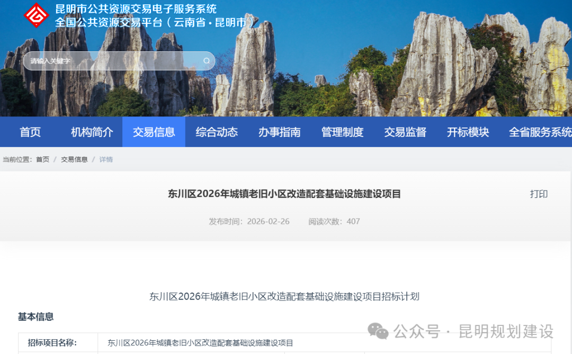The height and width of the screenshot is (354, 572).
Task: Open the 交易监督 section
Action: (x=405, y=132)
